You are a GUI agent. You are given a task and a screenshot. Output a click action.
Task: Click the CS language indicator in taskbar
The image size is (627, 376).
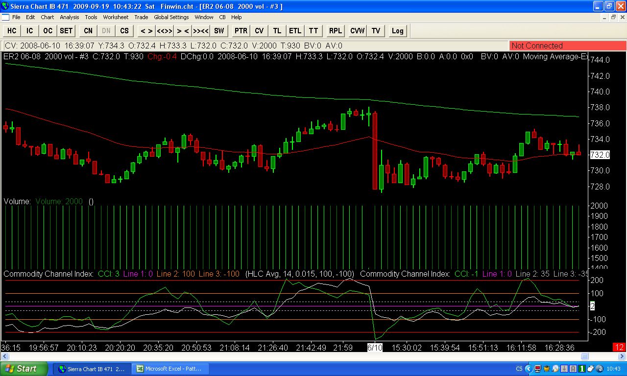click(519, 369)
